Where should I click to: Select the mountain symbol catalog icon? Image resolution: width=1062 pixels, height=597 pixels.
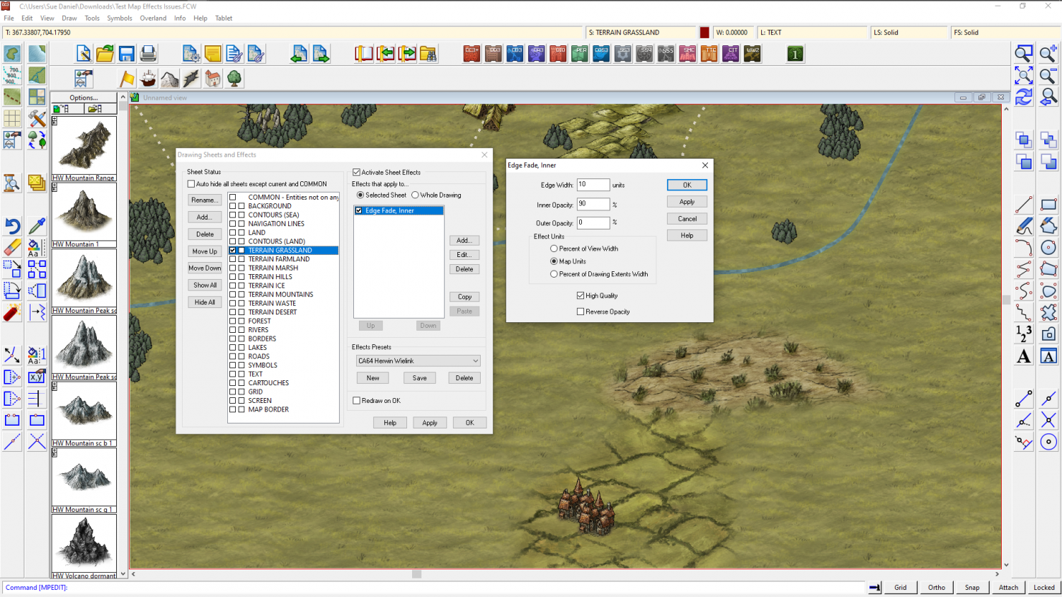coord(170,78)
